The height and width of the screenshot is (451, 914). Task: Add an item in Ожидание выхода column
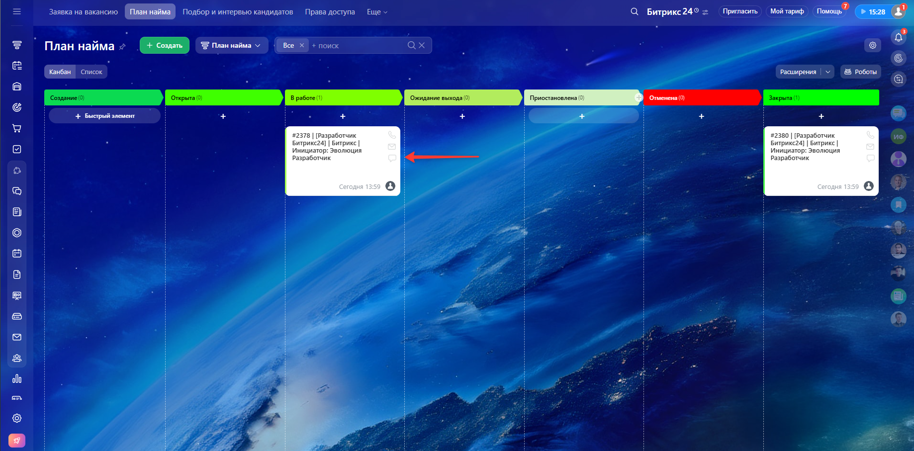coord(462,116)
